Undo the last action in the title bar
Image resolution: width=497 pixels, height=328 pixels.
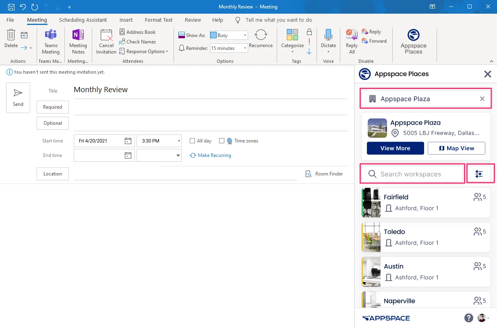(x=23, y=7)
